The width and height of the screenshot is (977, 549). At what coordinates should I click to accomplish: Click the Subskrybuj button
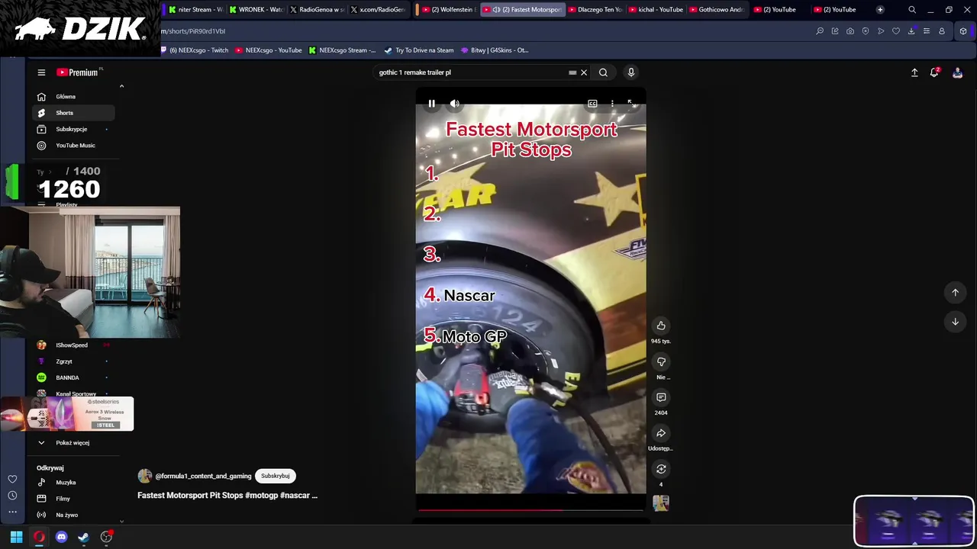point(275,476)
